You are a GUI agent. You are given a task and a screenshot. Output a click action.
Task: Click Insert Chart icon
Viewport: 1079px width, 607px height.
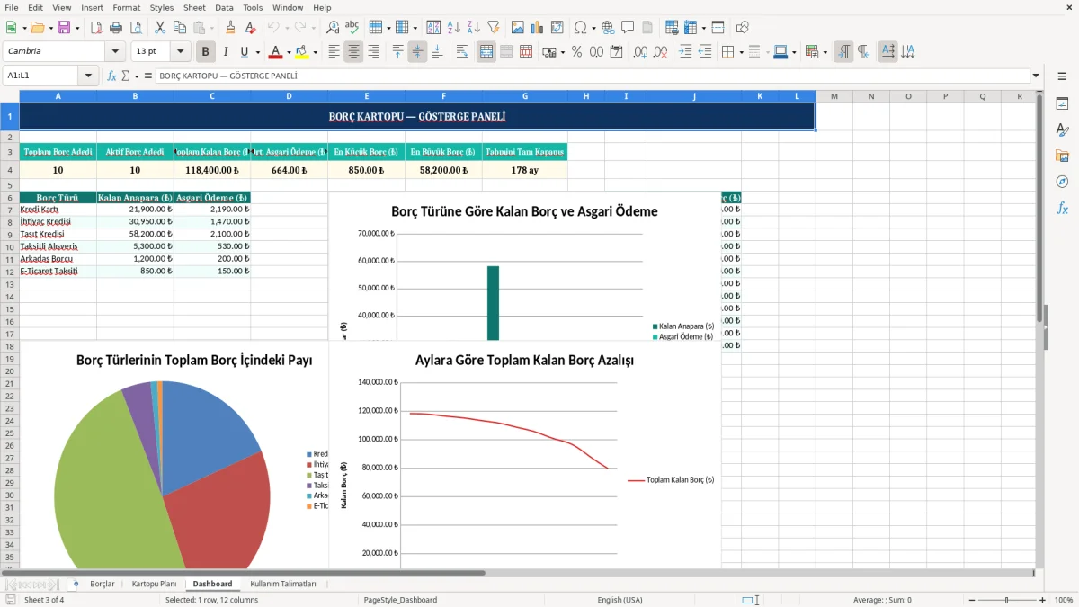(538, 28)
